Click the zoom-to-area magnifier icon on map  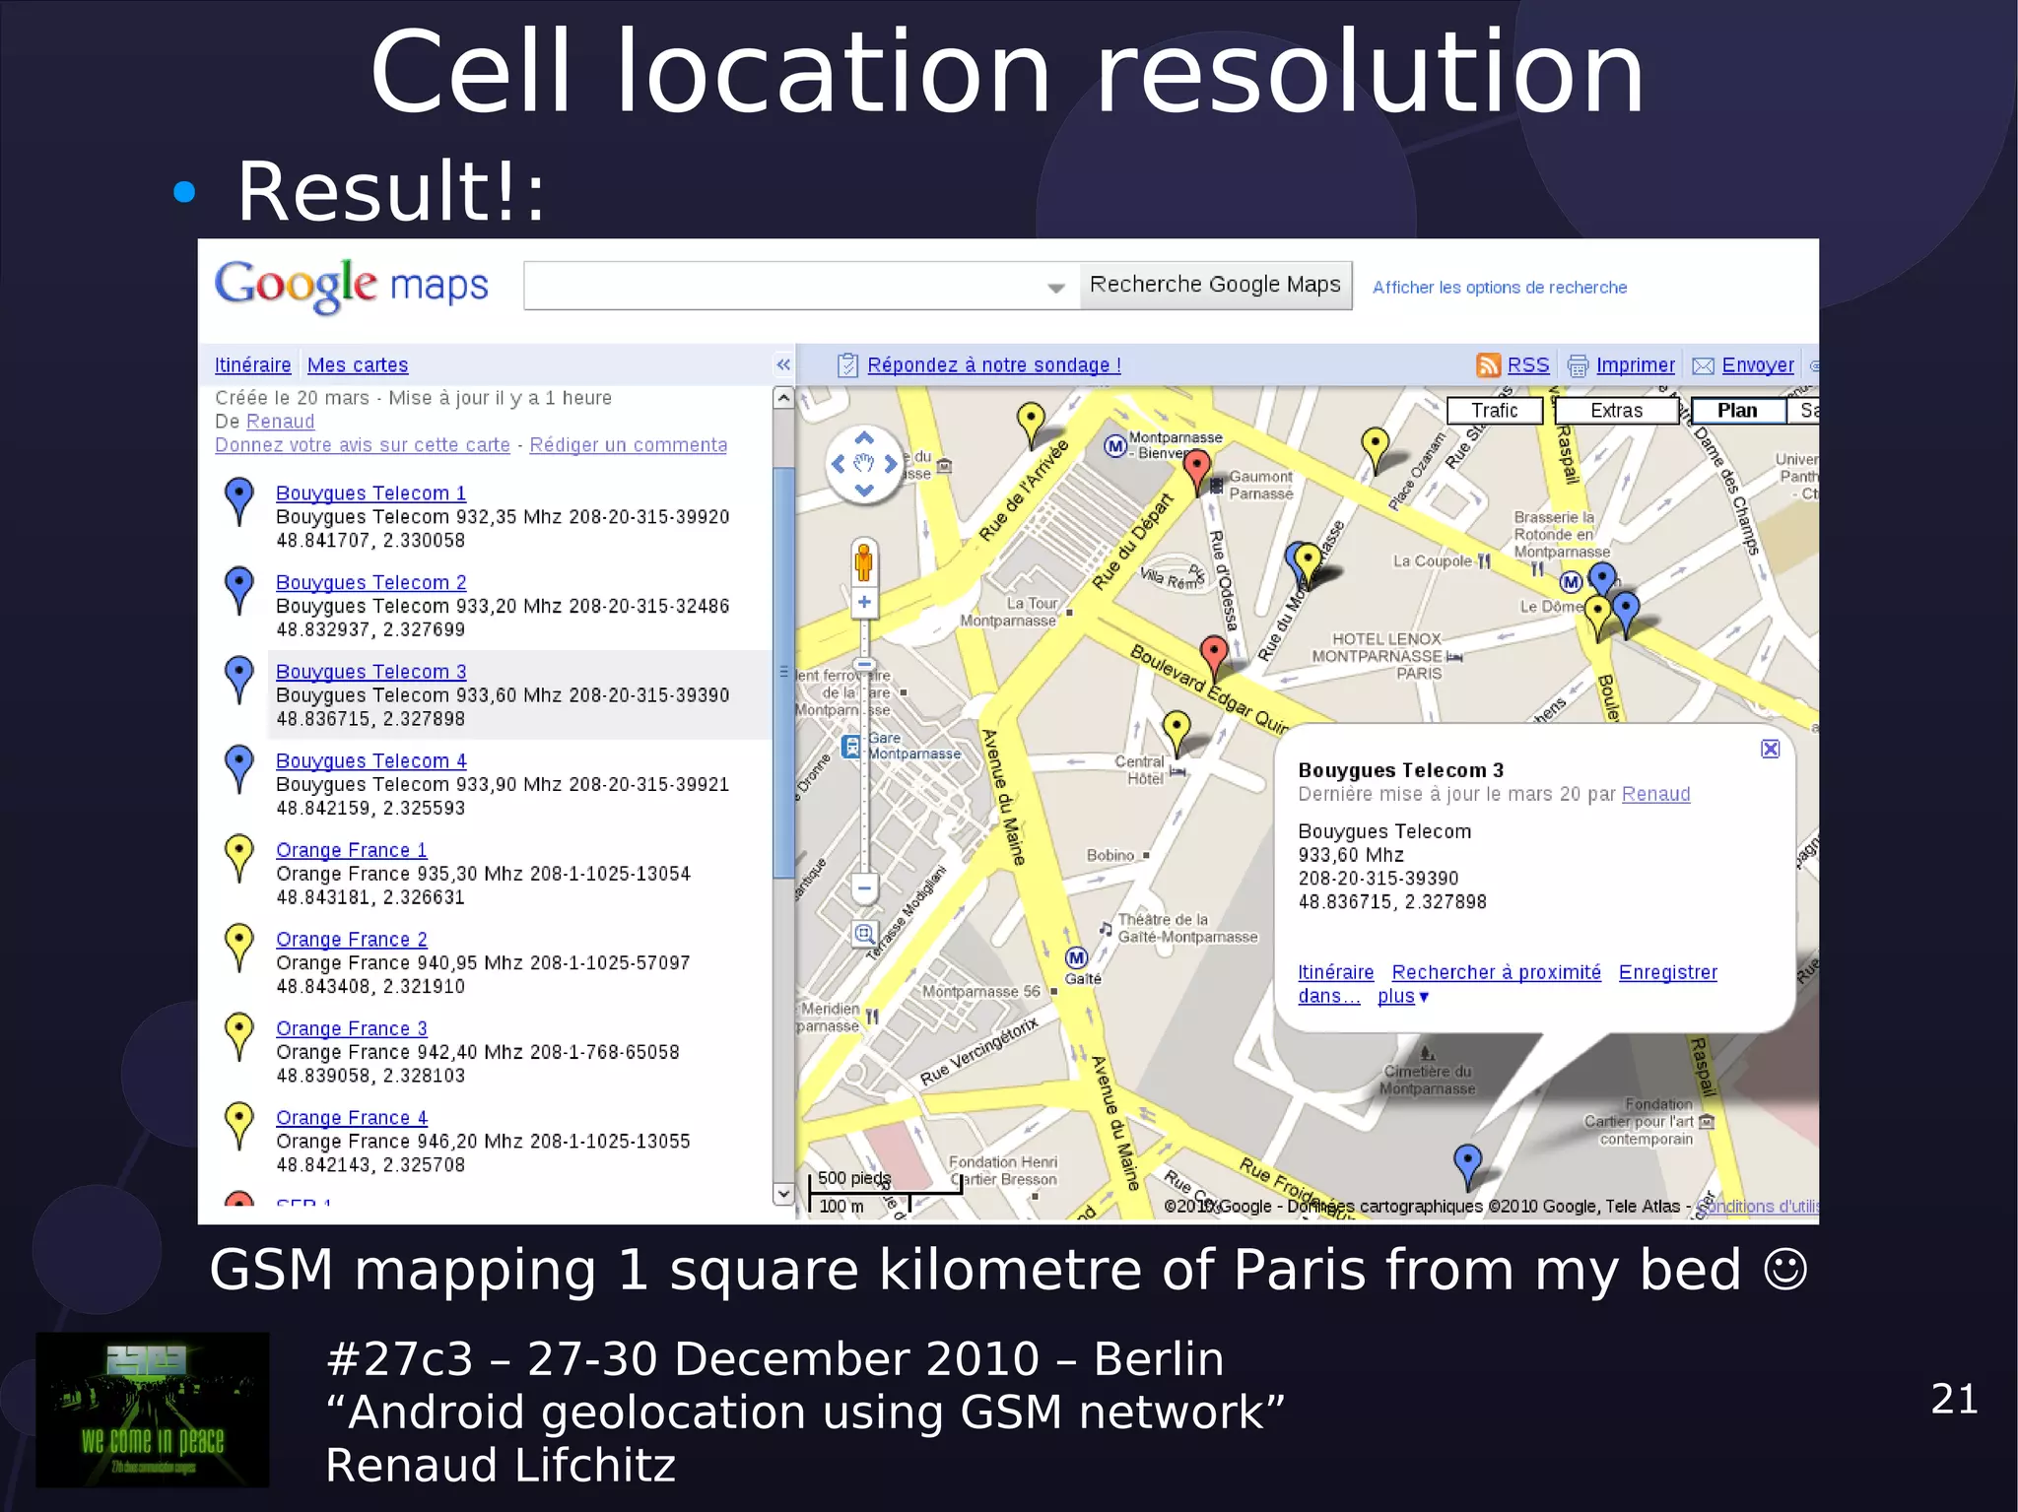(864, 933)
